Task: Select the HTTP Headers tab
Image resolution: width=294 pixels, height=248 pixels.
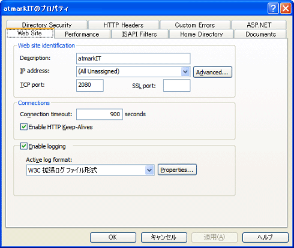Action: (124, 25)
